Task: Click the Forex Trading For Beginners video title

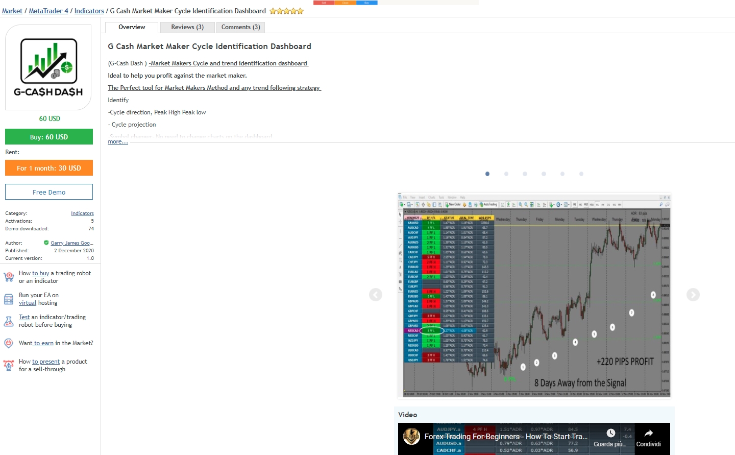Action: (506, 437)
